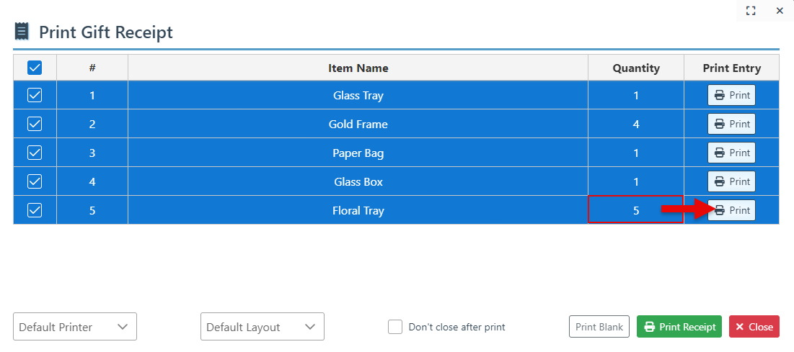Uncheck the Gold Frame row checkbox
The width and height of the screenshot is (794, 352).
[35, 124]
